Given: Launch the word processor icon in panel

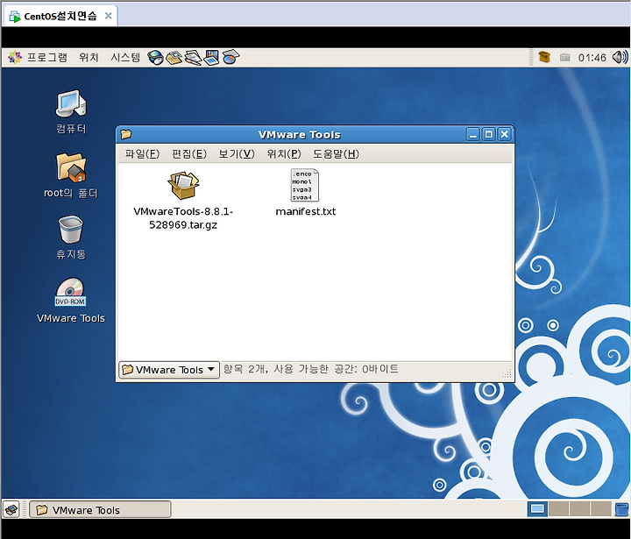Looking at the screenshot, I should click(193, 58).
